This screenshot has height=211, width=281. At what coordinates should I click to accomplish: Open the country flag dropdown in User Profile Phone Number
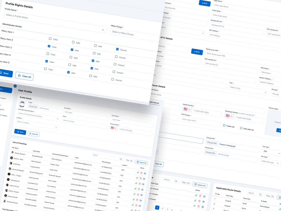(114, 128)
